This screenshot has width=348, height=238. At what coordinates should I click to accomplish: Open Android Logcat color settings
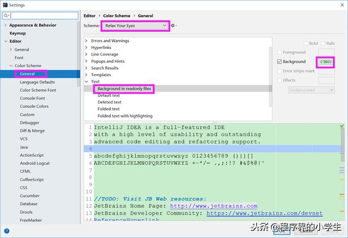pyautogui.click(x=35, y=163)
